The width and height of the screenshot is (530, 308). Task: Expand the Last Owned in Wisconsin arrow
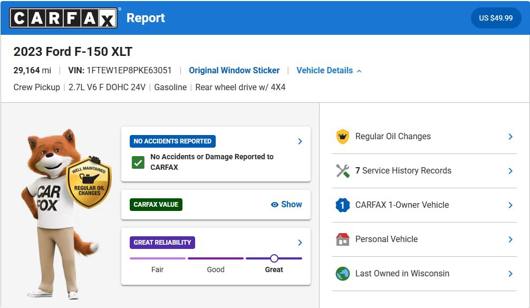(x=510, y=274)
